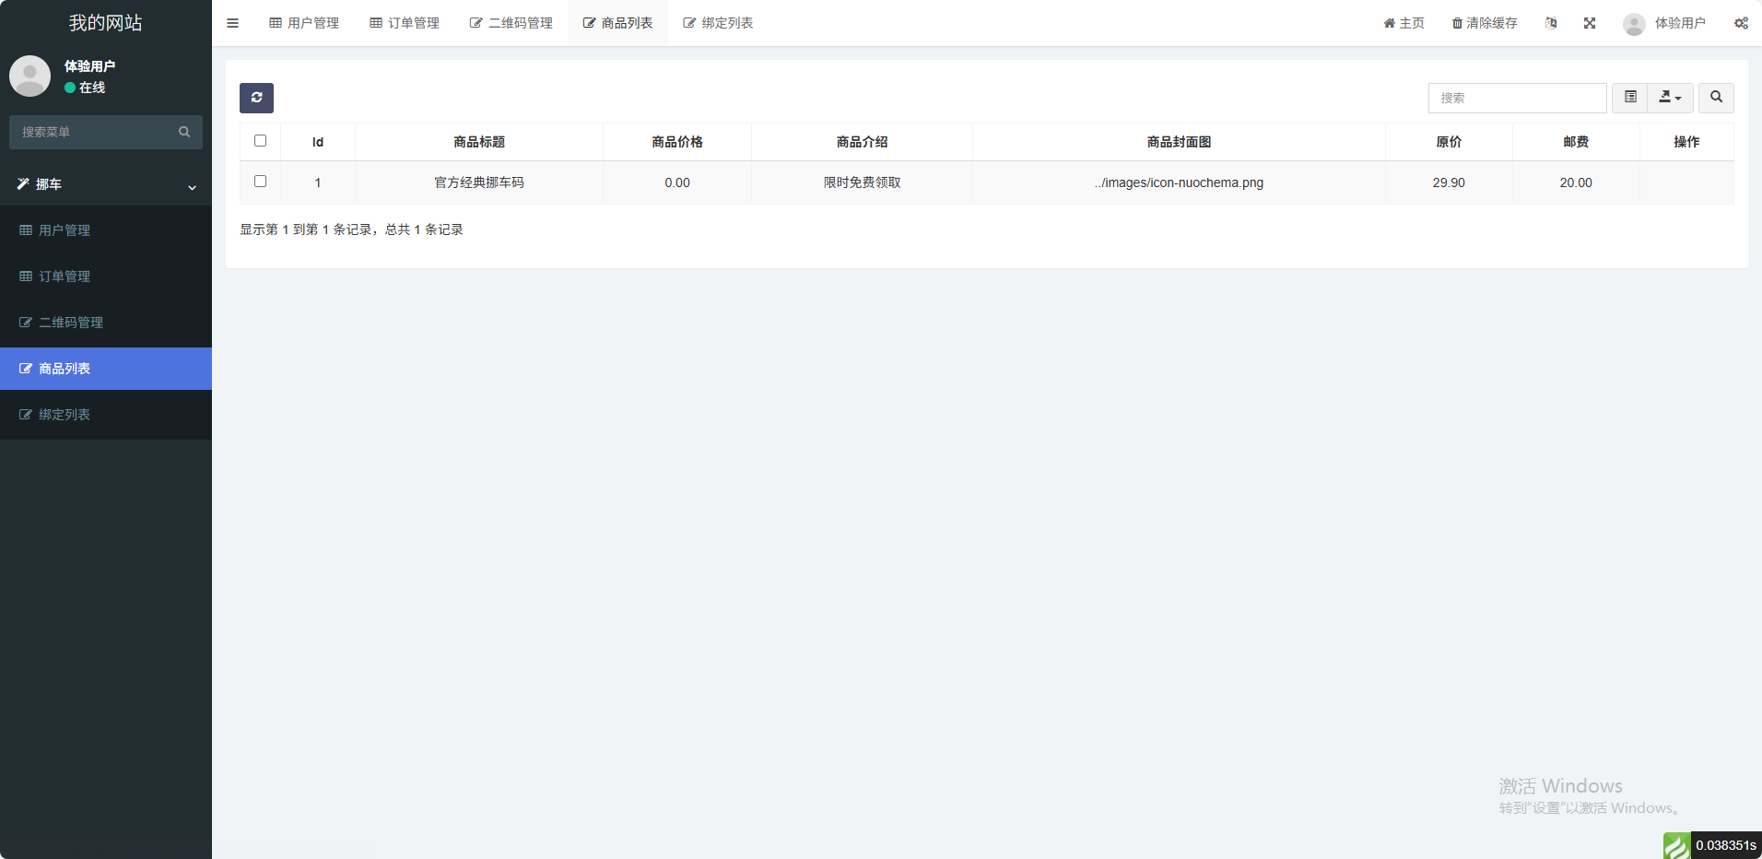Screen dimensions: 1762x859
Task: Open 二维码管理 in the sidebar
Action: (71, 323)
